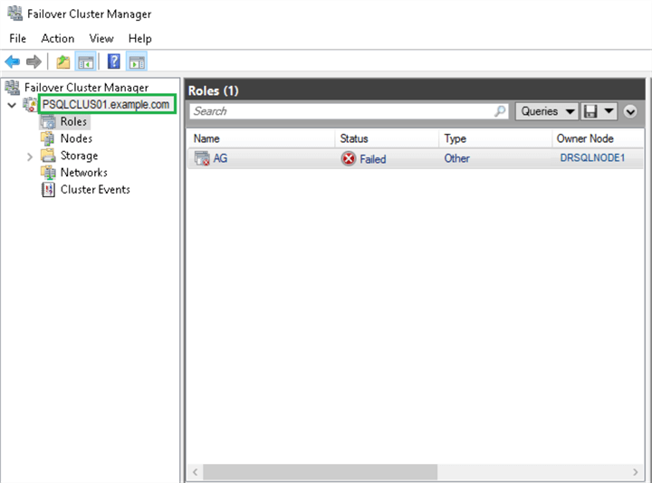Select Cluster Events in the tree
The height and width of the screenshot is (483, 652).
coord(95,189)
